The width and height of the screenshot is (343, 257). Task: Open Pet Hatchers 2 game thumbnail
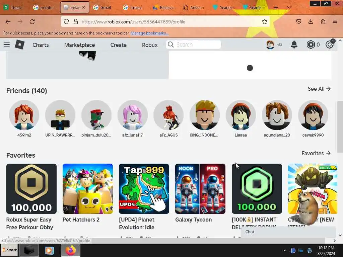88,189
